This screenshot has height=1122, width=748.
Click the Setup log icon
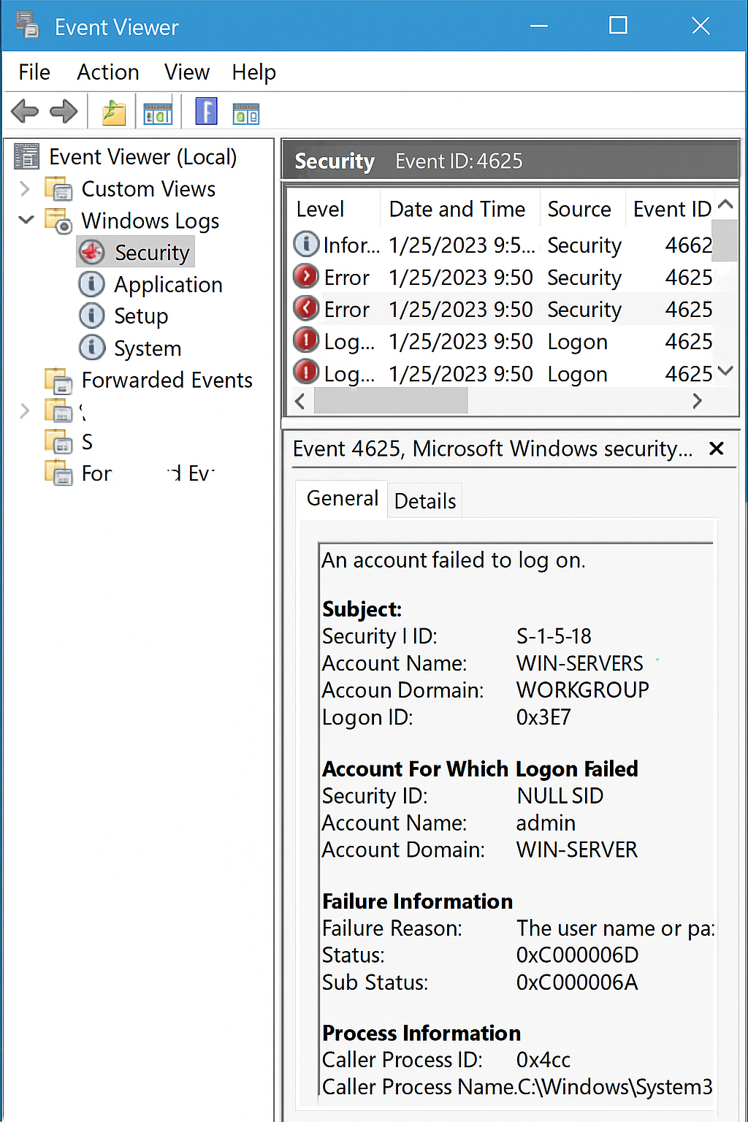pyautogui.click(x=91, y=316)
